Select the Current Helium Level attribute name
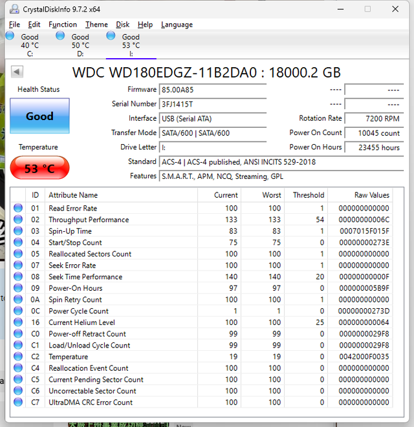 coord(82,322)
